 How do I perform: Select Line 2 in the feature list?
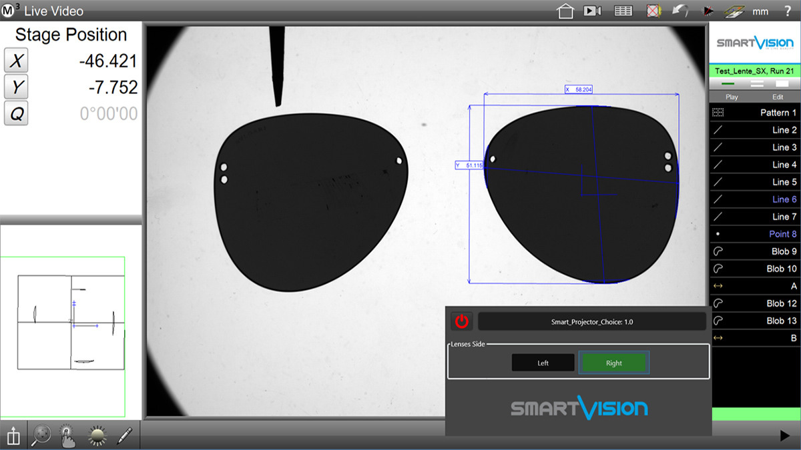[x=755, y=130]
